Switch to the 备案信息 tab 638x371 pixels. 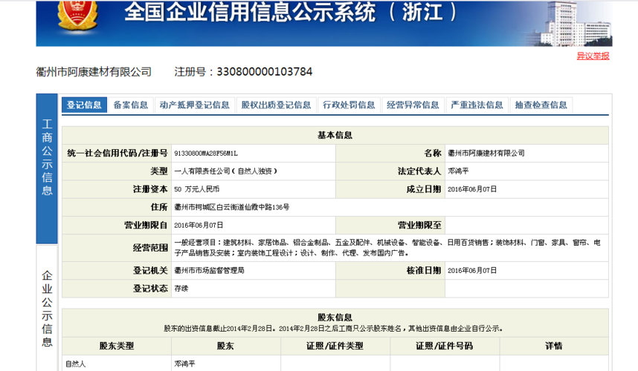pos(131,105)
